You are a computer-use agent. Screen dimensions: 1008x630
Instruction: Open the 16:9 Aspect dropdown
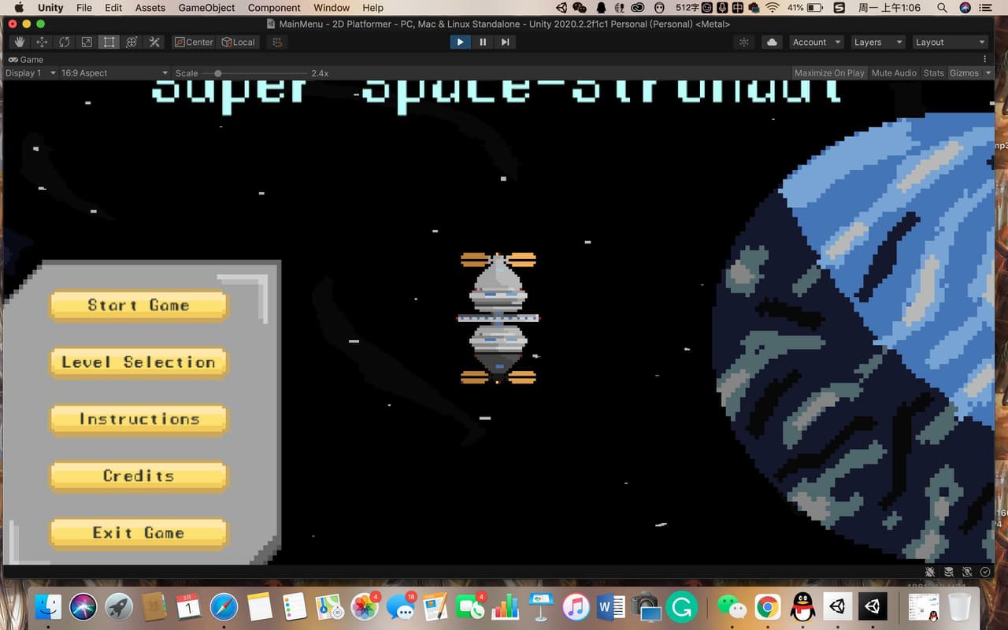point(114,72)
